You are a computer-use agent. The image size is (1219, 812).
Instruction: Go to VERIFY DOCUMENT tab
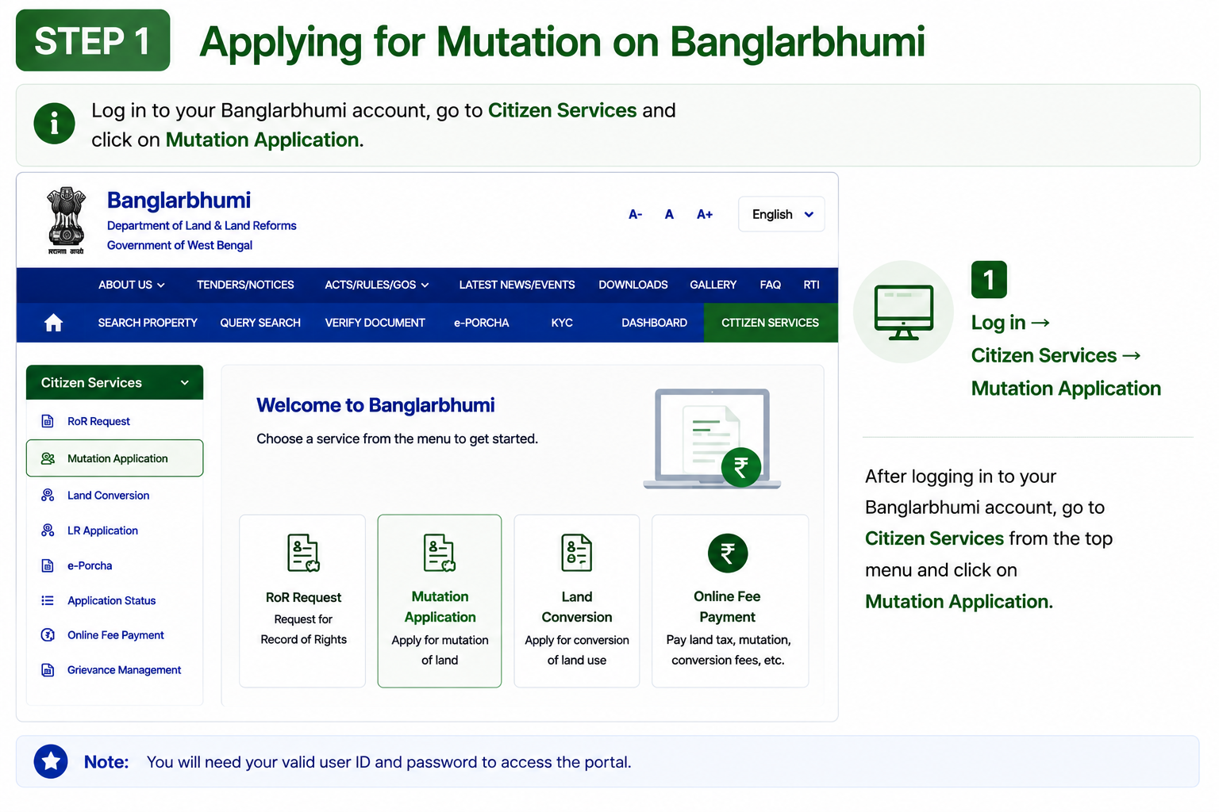coord(375,323)
